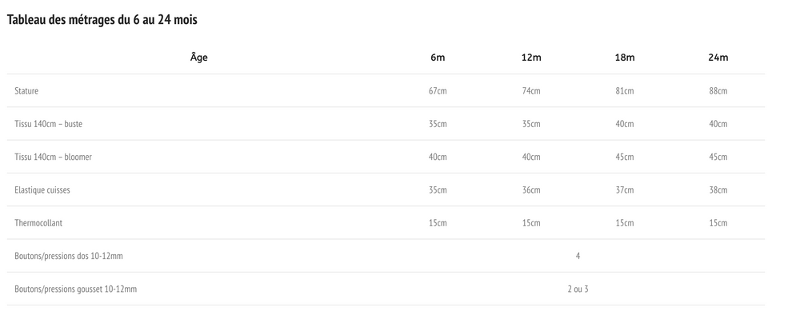The height and width of the screenshot is (327, 800).
Task: Click 'Boutons/pressions dos 10-12mm' label
Action: click(69, 256)
